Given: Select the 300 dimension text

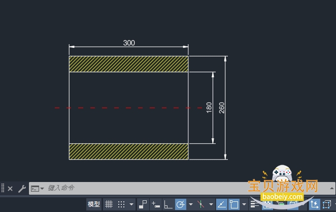Looking at the screenshot, I should coord(129,43).
